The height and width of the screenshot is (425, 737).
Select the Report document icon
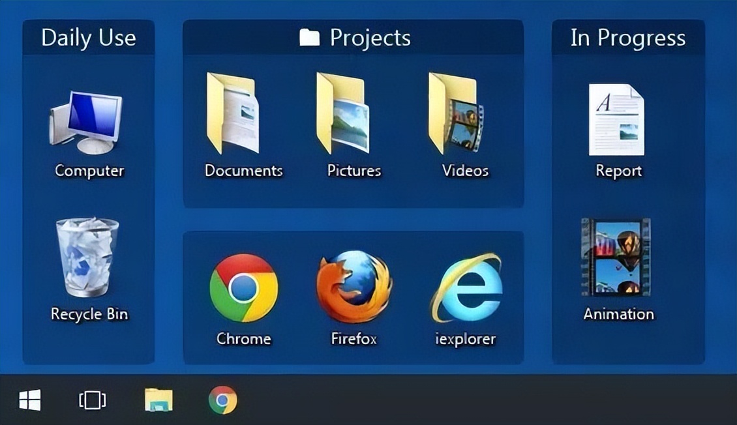click(x=617, y=119)
